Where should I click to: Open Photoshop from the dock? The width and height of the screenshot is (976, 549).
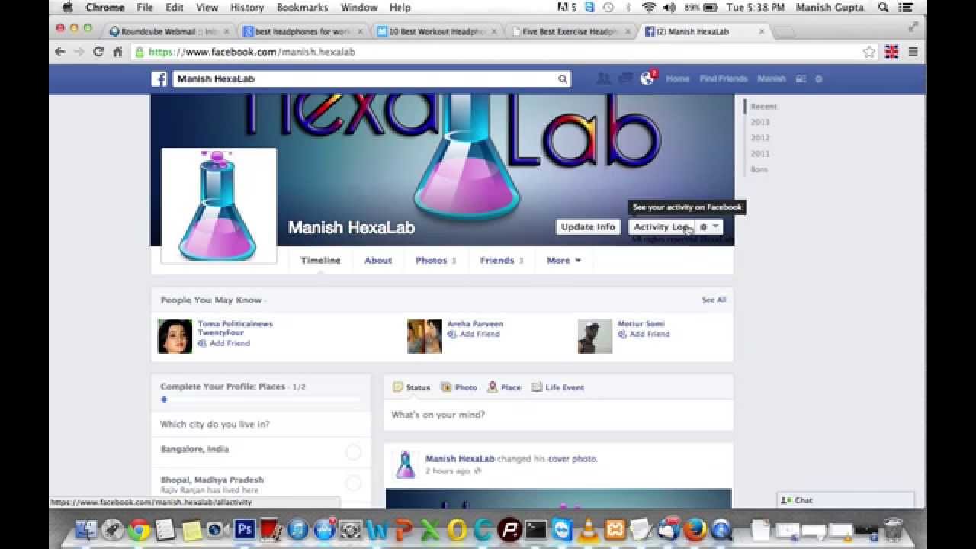point(245,528)
